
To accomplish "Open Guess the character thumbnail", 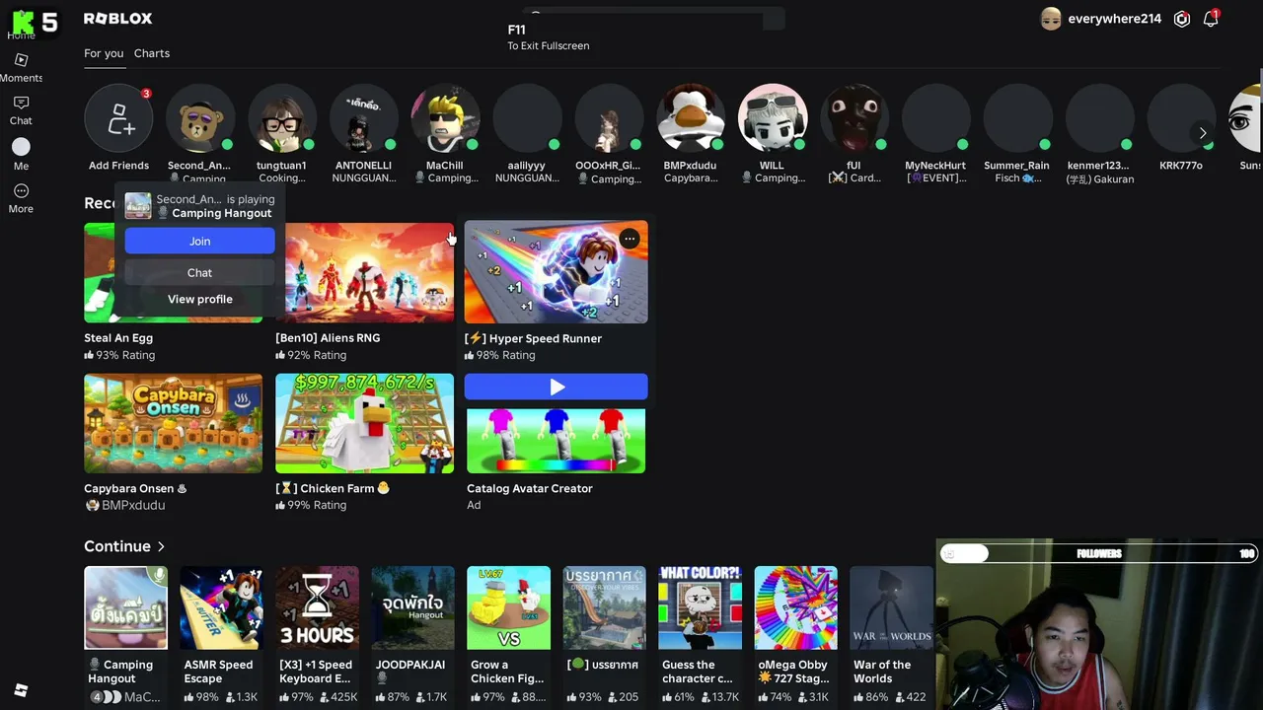I will pyautogui.click(x=701, y=607).
